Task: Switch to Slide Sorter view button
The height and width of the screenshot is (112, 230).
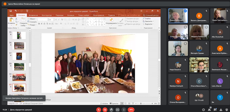Action: click(x=126, y=103)
